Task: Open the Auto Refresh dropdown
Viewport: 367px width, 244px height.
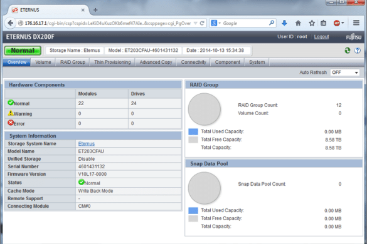Action: tap(345, 73)
